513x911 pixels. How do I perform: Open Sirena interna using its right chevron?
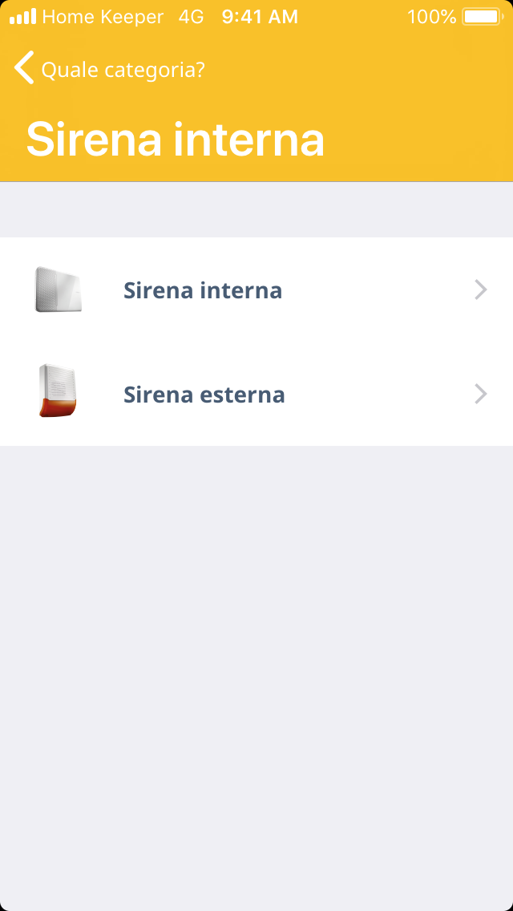point(480,289)
